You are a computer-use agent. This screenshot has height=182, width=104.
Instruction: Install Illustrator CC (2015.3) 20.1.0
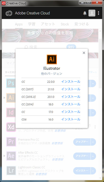click(71, 97)
